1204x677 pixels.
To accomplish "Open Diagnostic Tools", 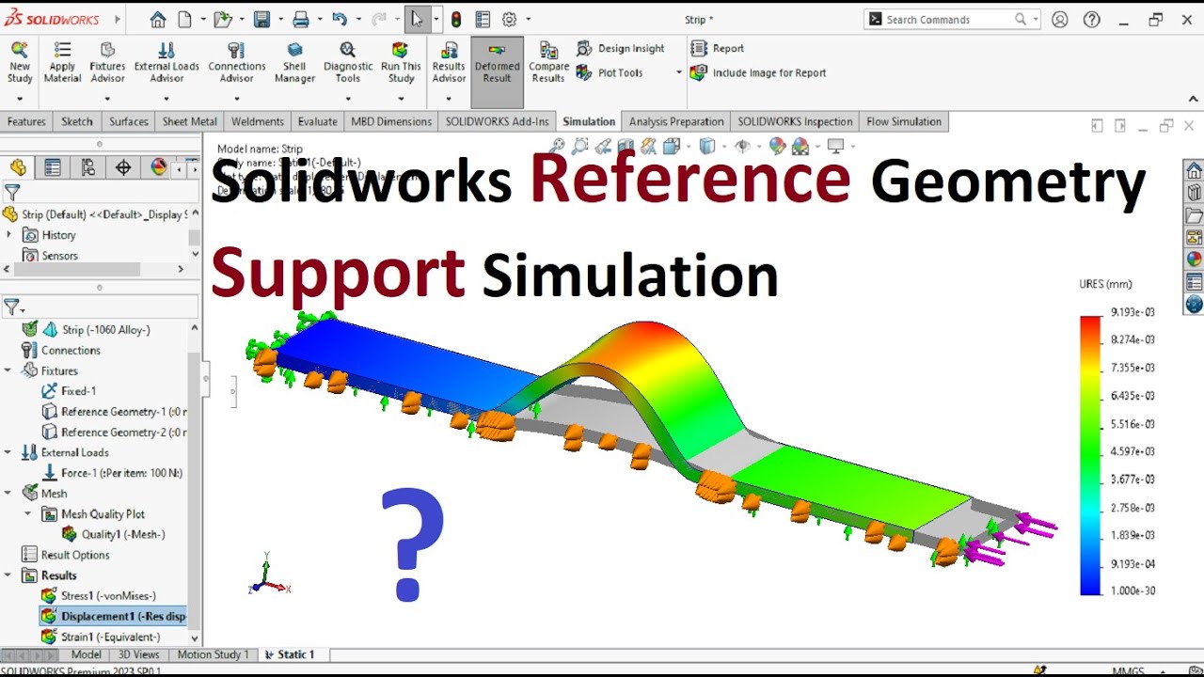I will click(348, 62).
